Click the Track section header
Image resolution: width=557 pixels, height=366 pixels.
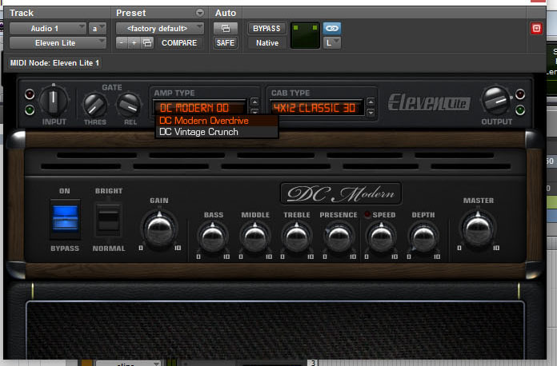22,13
